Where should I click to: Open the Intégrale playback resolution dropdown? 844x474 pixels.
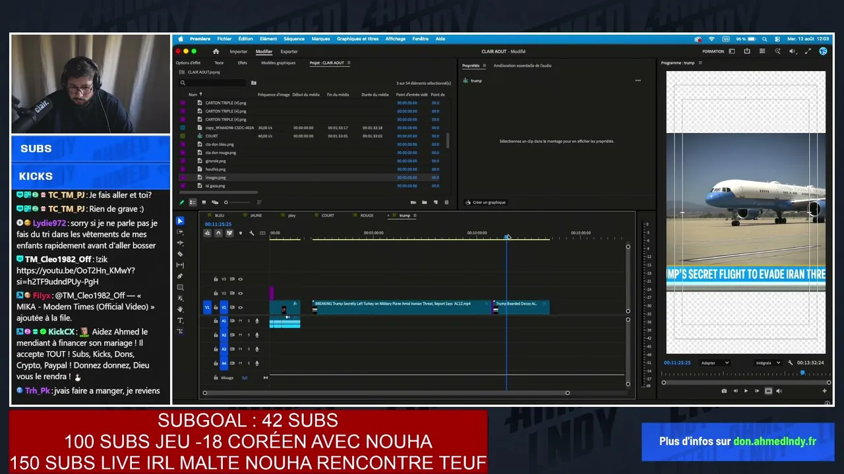point(768,363)
